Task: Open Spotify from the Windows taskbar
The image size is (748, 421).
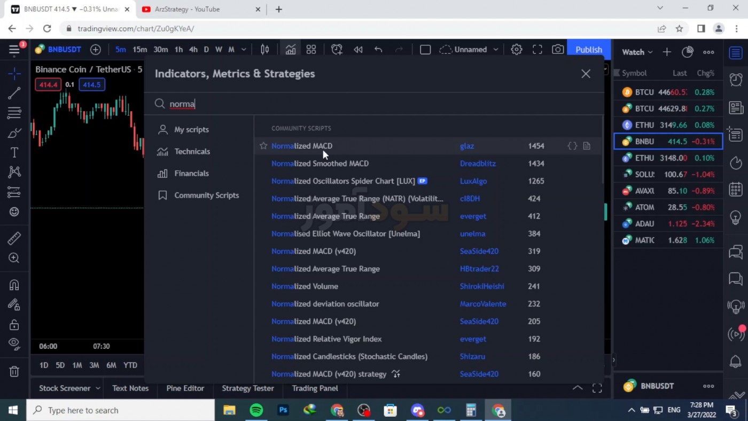Action: click(256, 410)
